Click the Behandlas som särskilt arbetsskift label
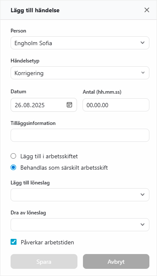Viewport: 157px width, 276px height. pos(64,168)
